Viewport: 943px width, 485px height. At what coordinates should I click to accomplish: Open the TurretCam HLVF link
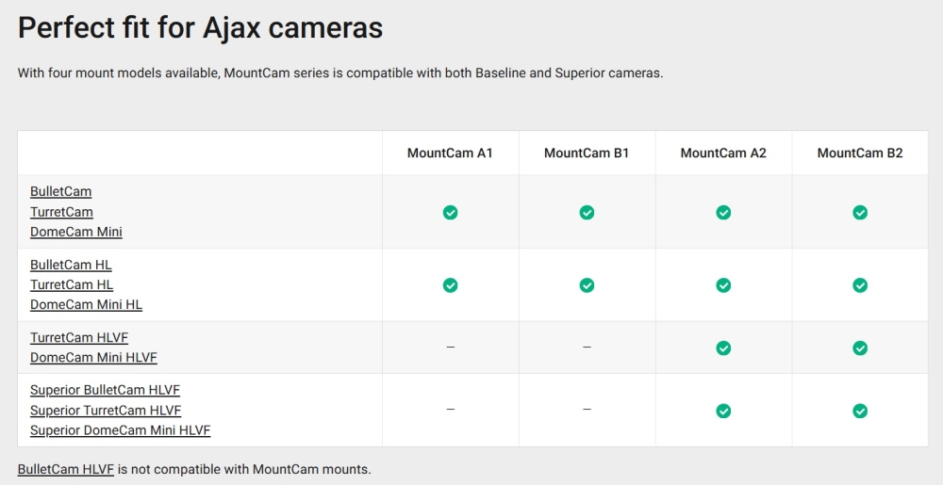point(79,337)
